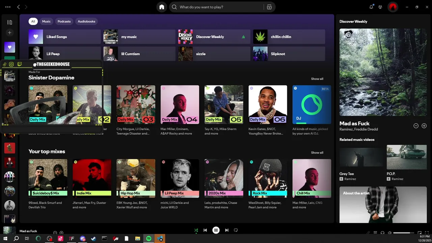Click the Discover Weekly heading in the right panel
Viewport: 432px width, 243px height.
coord(353,21)
